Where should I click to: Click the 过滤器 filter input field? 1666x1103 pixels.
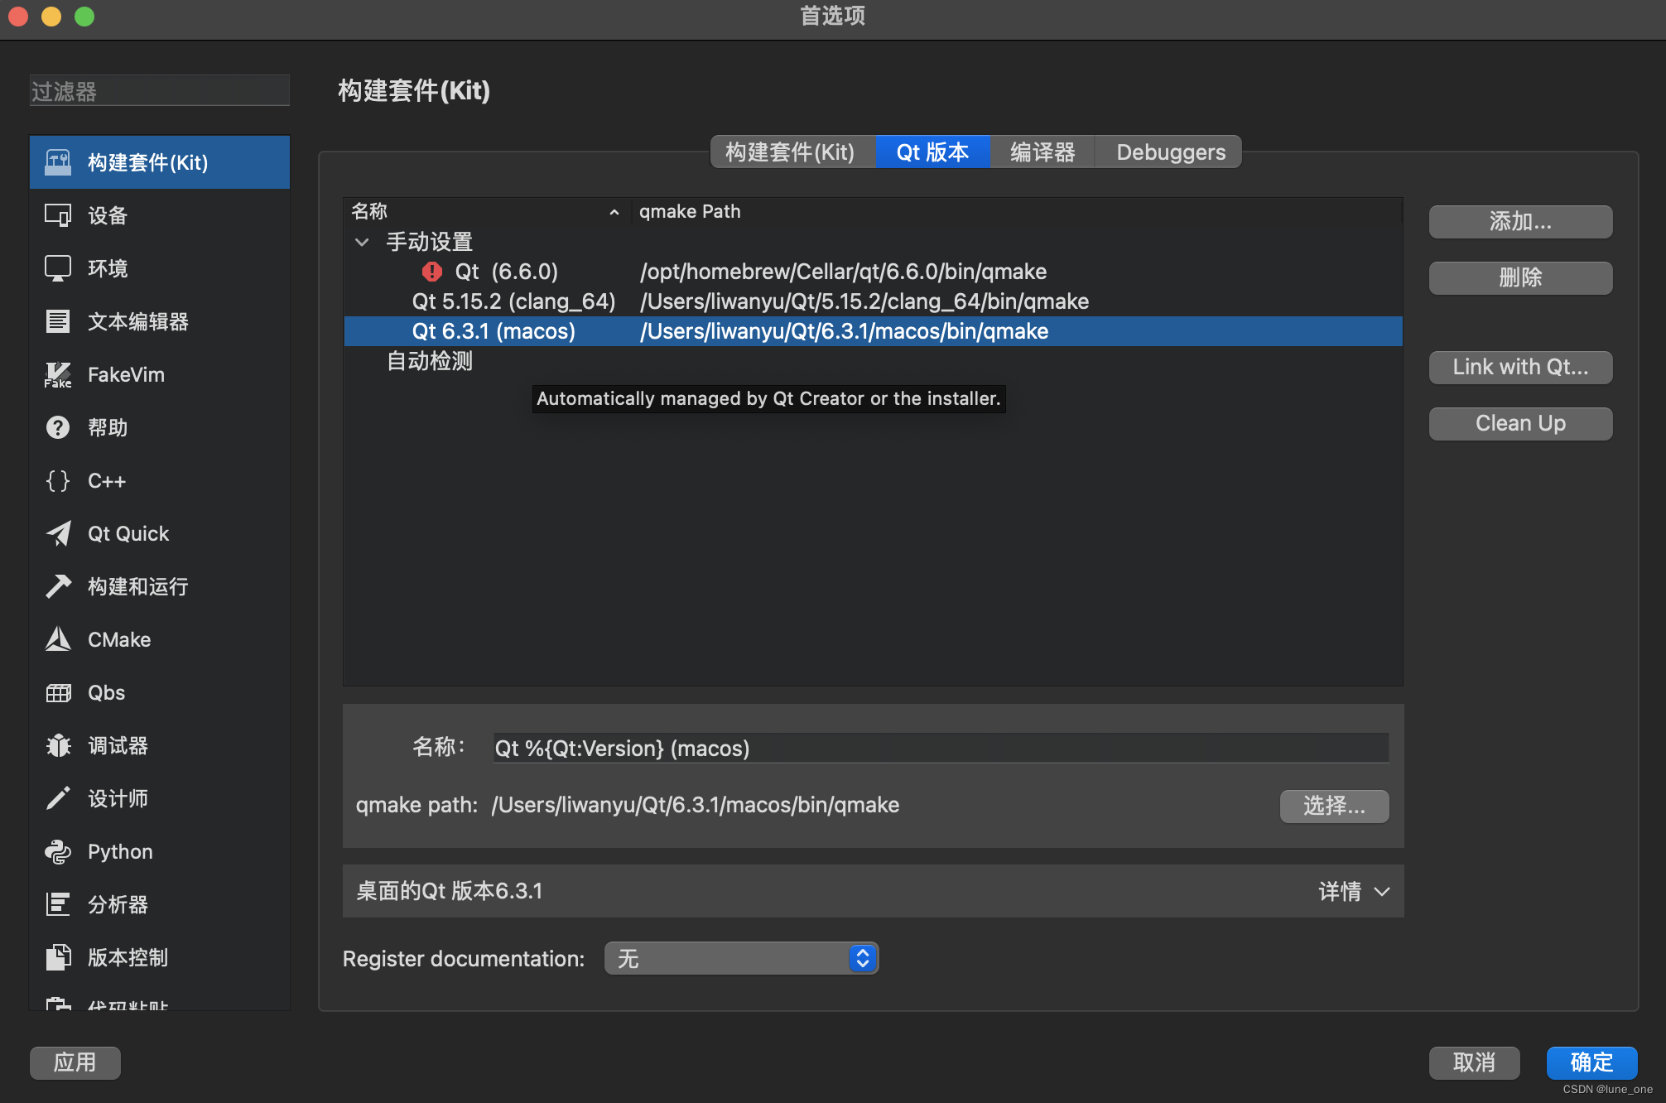[159, 90]
